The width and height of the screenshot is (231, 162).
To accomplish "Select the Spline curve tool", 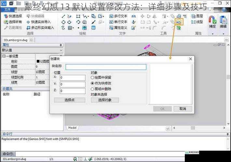I will (63, 28).
